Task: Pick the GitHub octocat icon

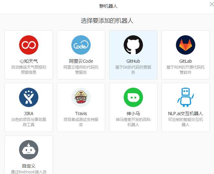Action: 133,45
